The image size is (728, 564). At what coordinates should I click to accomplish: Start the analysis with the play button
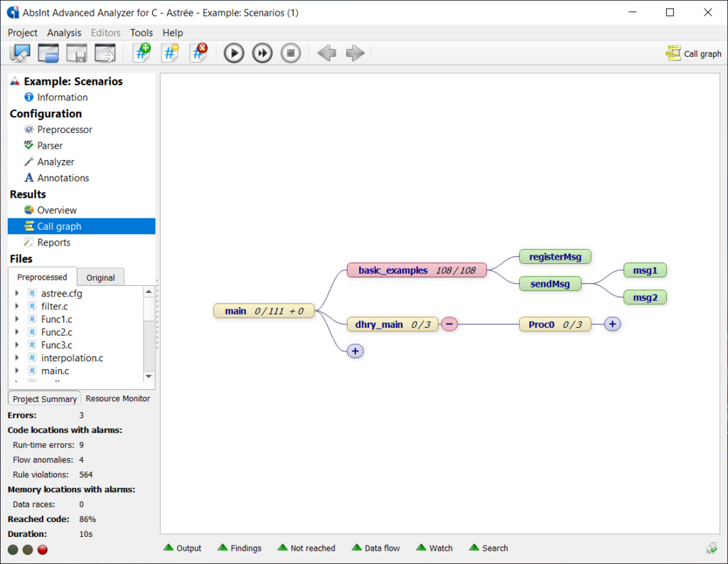click(234, 53)
